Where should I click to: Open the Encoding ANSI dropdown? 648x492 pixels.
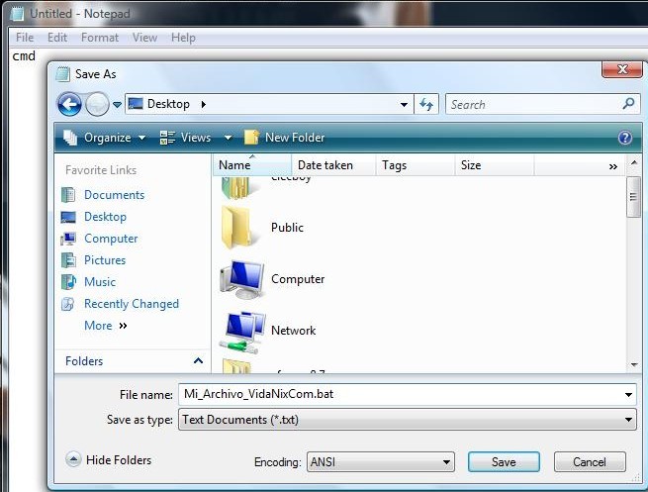[x=381, y=462]
